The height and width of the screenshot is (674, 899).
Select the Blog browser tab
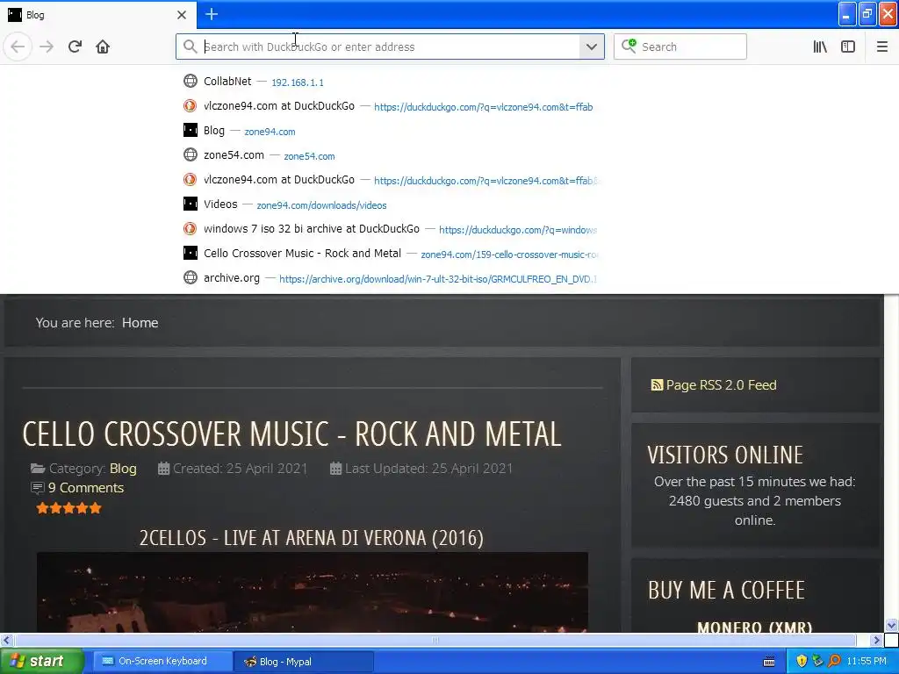[x=97, y=15]
